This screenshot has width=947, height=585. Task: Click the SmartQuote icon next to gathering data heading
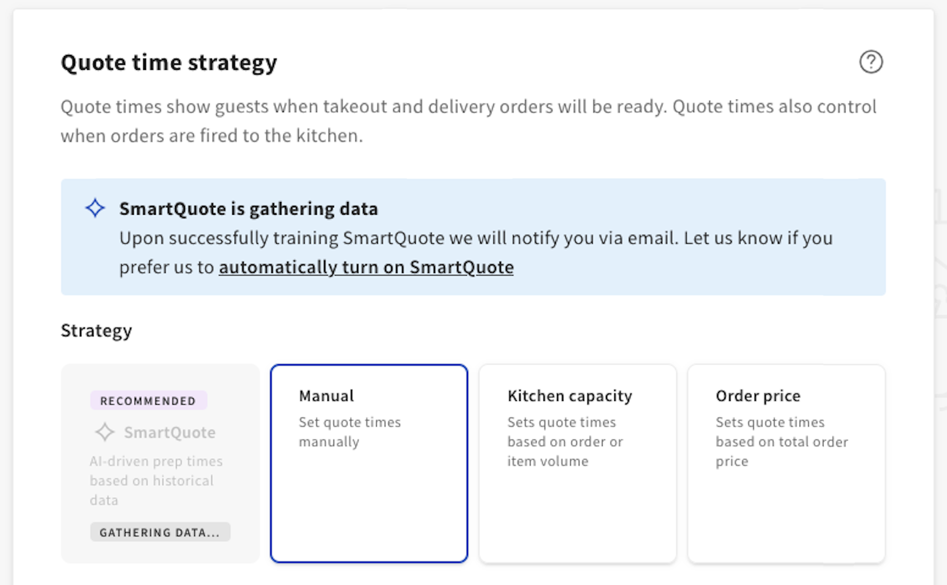pos(95,208)
